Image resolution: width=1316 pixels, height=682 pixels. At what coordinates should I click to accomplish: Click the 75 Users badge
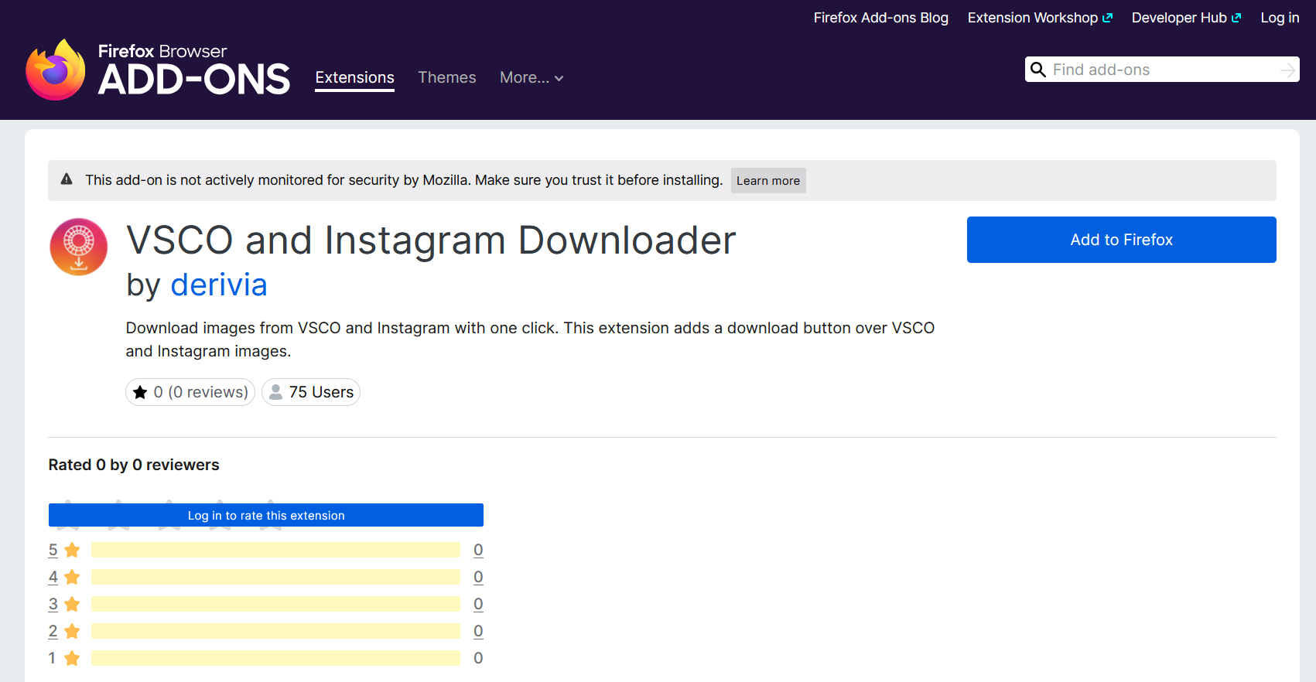click(311, 392)
